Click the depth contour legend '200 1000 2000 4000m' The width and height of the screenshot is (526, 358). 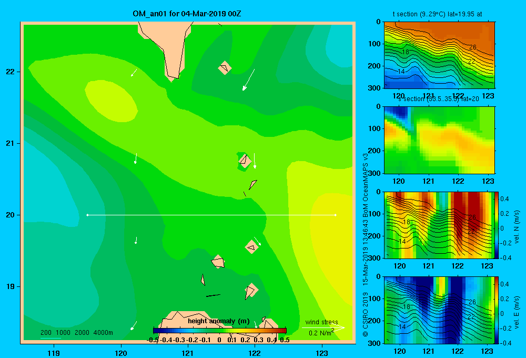[x=76, y=333]
